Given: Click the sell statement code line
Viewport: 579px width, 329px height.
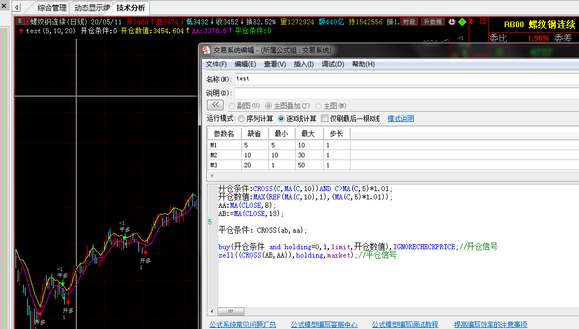Looking at the screenshot, I should pyautogui.click(x=307, y=255).
